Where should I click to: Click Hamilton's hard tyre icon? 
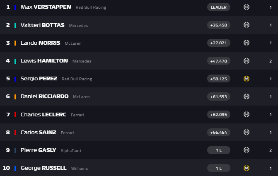tap(247, 61)
